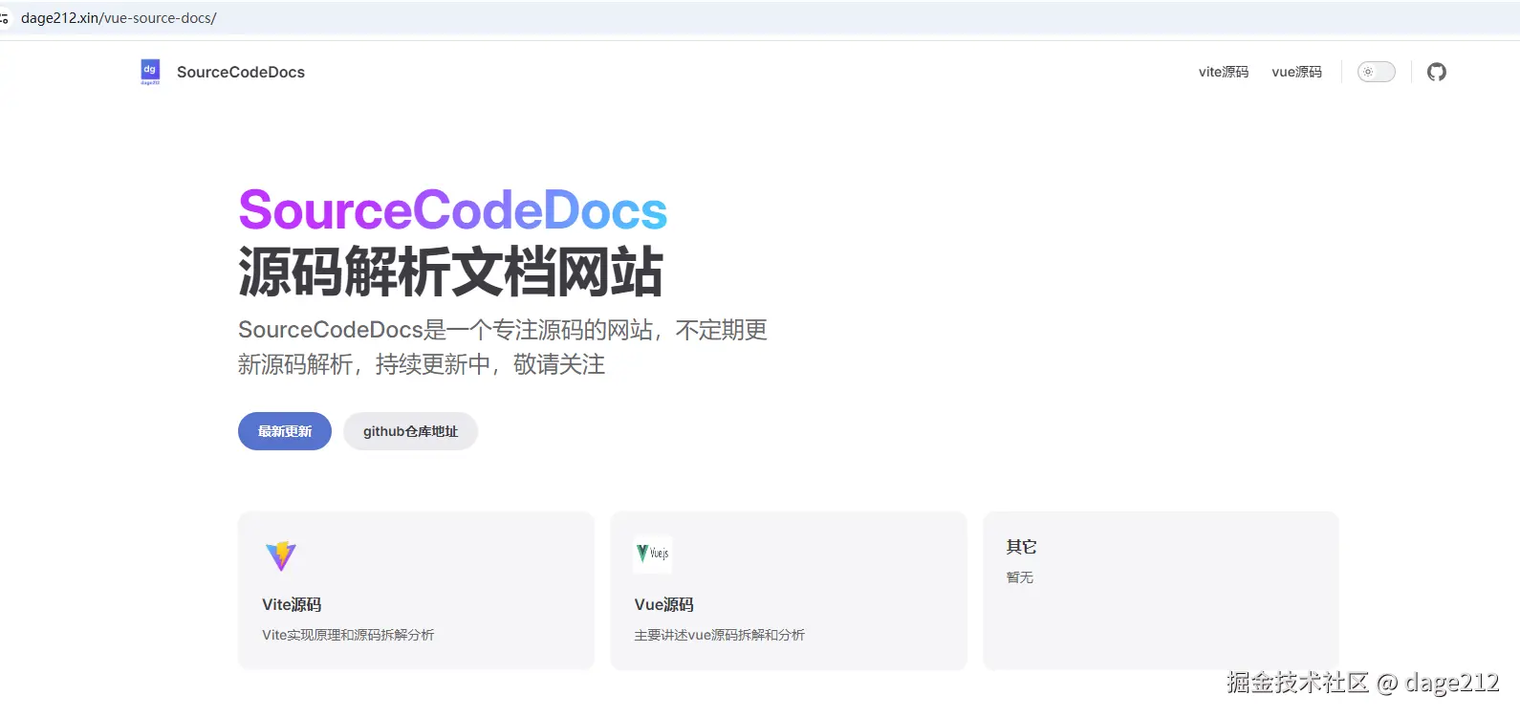Open the Vue源码 feature card title
1520x718 pixels.
663,604
